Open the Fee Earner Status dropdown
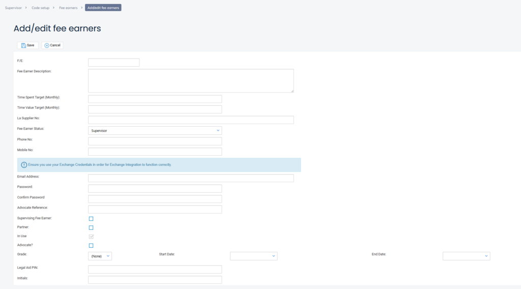521x289 pixels. pyautogui.click(x=155, y=131)
